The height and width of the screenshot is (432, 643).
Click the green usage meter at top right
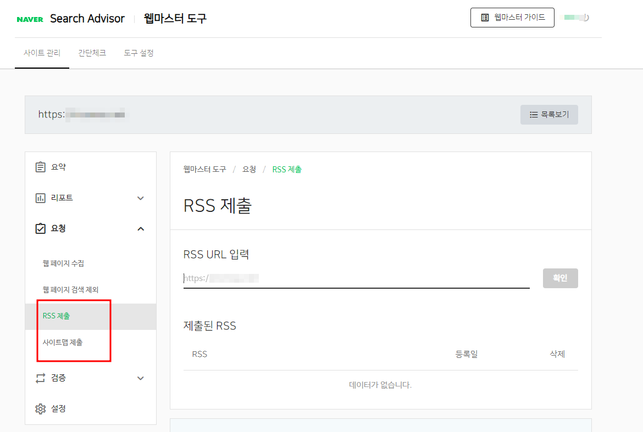[x=573, y=17]
